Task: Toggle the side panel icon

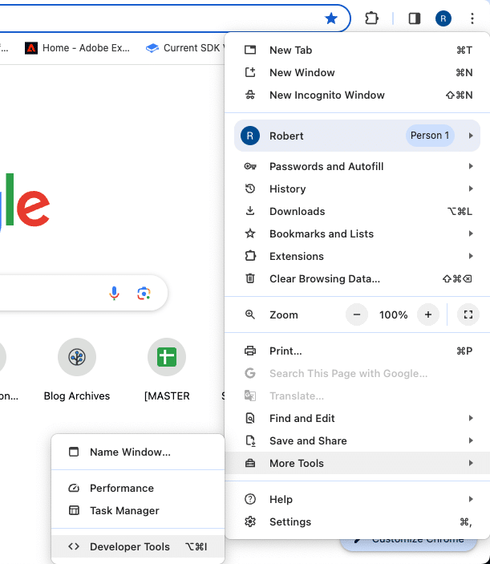Action: [415, 18]
